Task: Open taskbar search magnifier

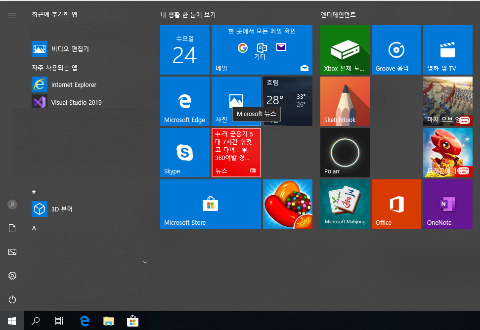Action: [x=36, y=321]
